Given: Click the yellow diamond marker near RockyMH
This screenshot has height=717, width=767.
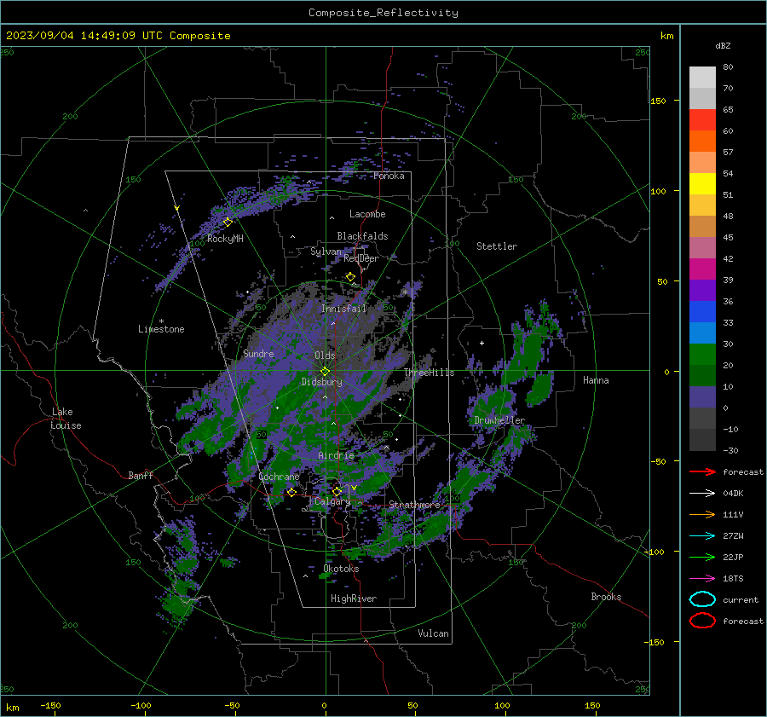Looking at the screenshot, I should [x=228, y=223].
